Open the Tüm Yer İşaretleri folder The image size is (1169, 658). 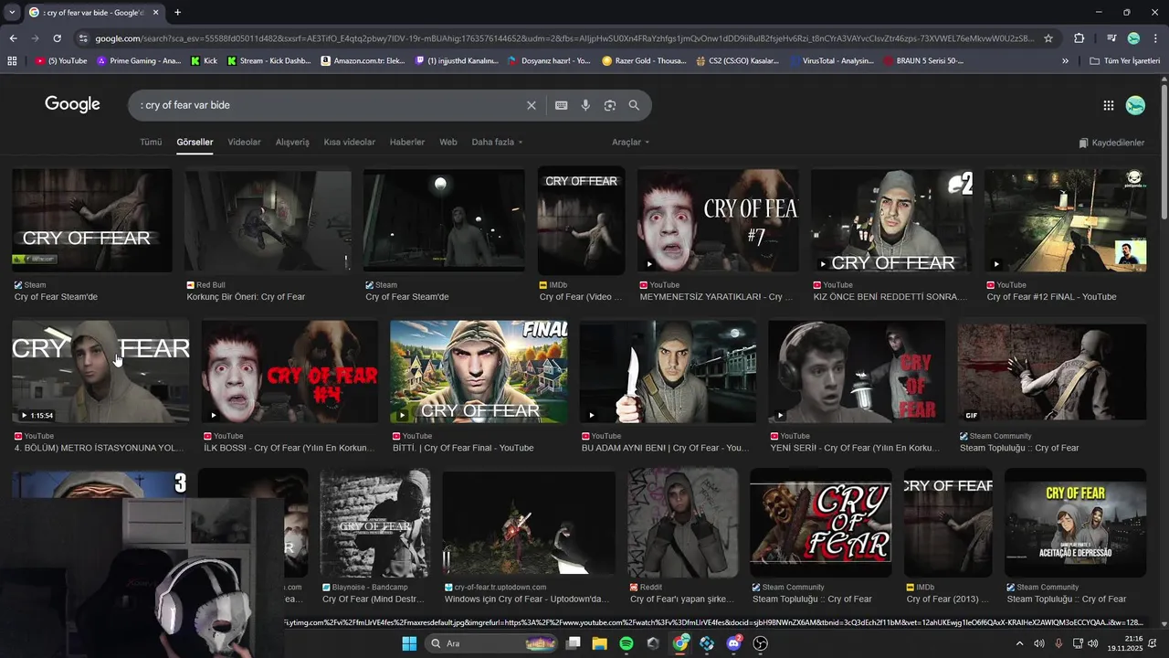(x=1124, y=61)
